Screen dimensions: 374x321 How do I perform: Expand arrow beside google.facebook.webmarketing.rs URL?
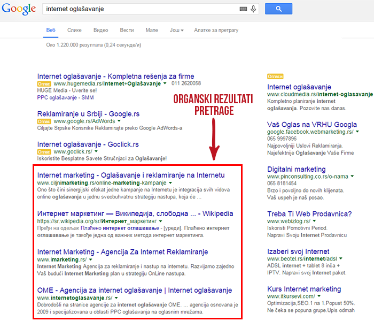357,132
